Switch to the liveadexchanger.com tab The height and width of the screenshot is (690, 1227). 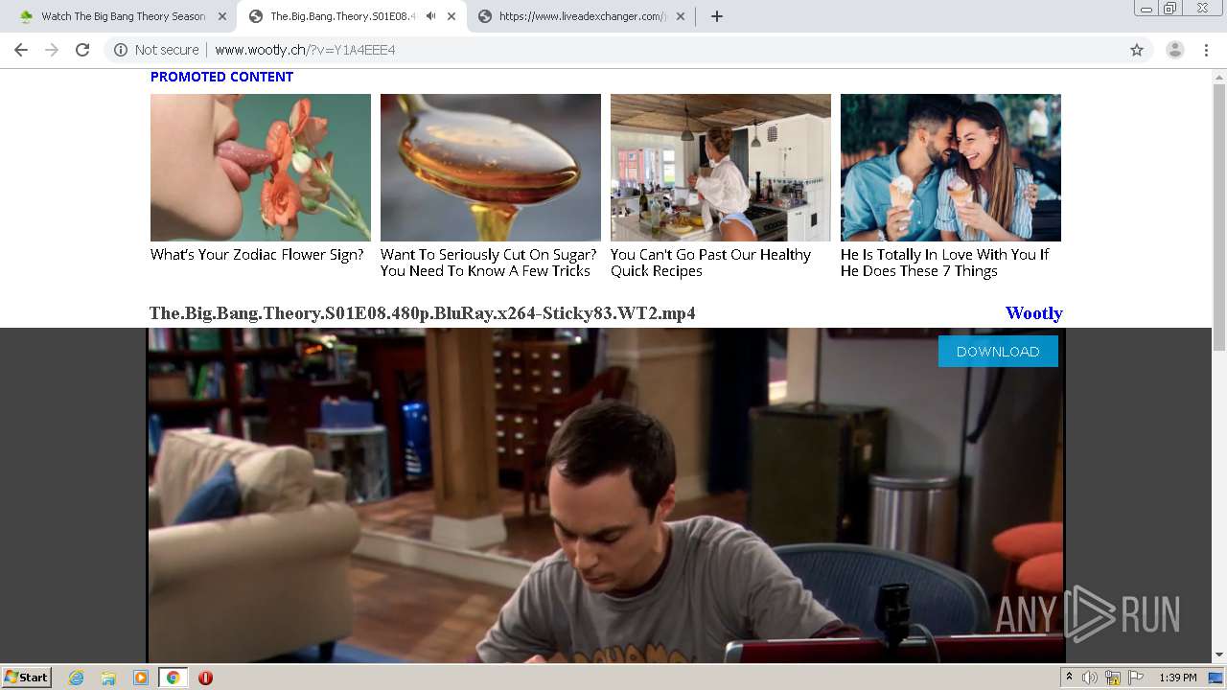(x=582, y=16)
